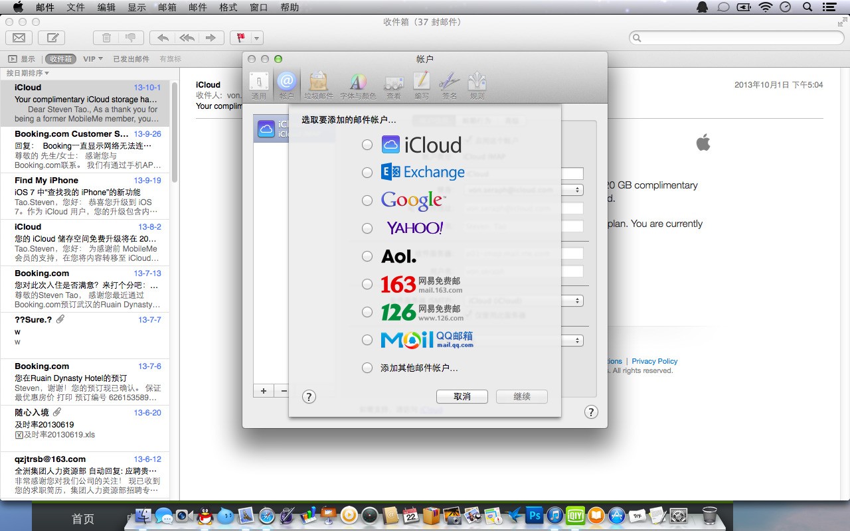This screenshot has height=531, width=850.
Task: Click the add account plus button
Action: [x=264, y=391]
